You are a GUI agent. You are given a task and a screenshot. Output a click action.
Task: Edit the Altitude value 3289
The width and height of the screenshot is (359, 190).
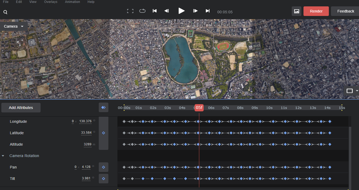pyautogui.click(x=87, y=144)
